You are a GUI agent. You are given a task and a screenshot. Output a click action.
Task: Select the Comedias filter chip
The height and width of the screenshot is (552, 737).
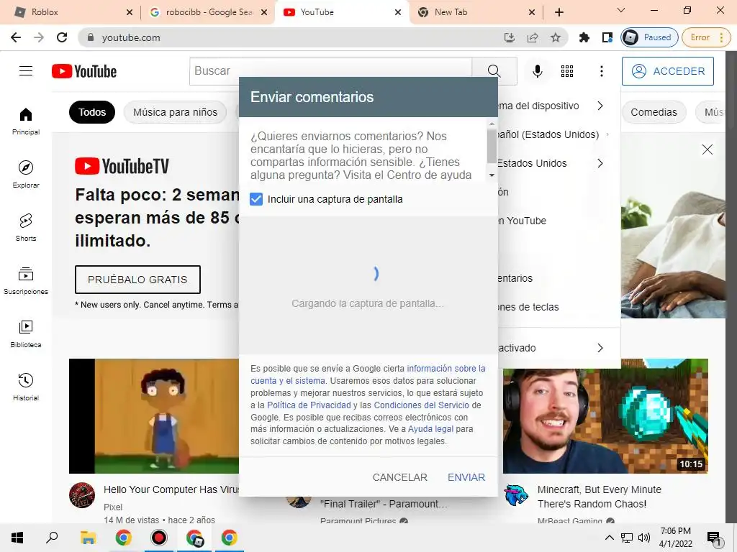[654, 112]
